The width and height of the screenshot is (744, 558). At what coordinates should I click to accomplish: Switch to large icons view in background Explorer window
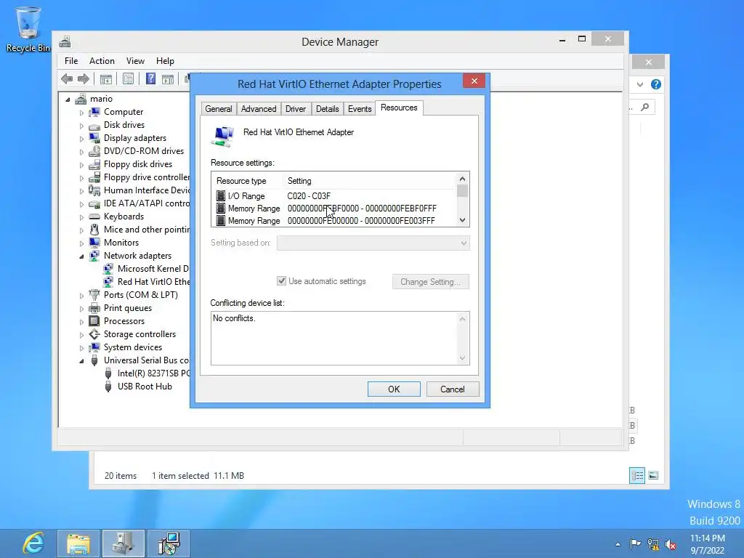(x=653, y=475)
